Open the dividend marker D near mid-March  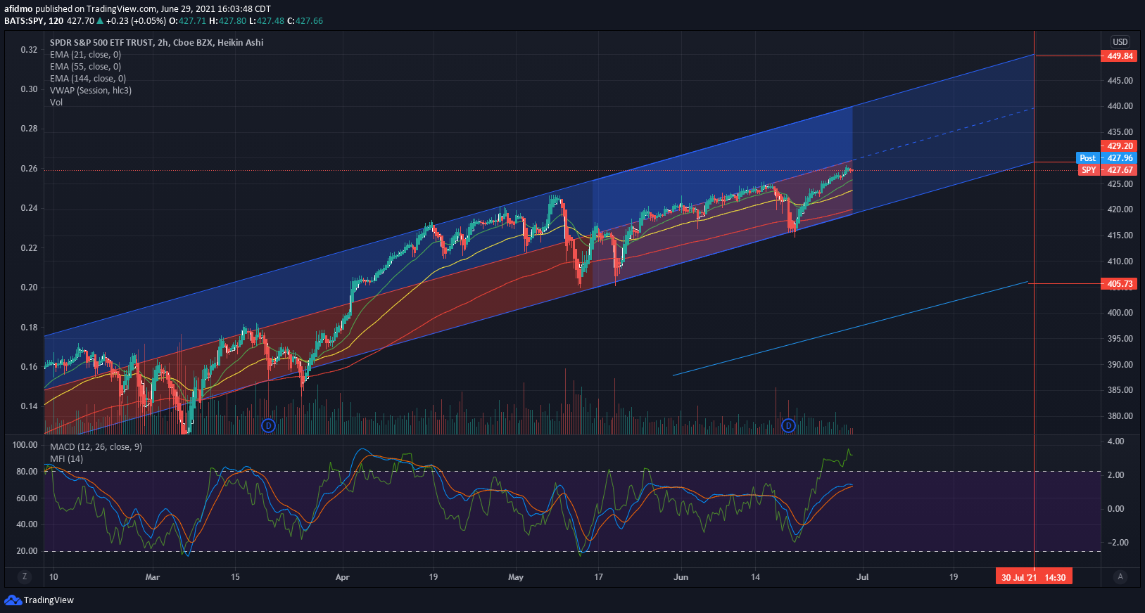pyautogui.click(x=268, y=425)
